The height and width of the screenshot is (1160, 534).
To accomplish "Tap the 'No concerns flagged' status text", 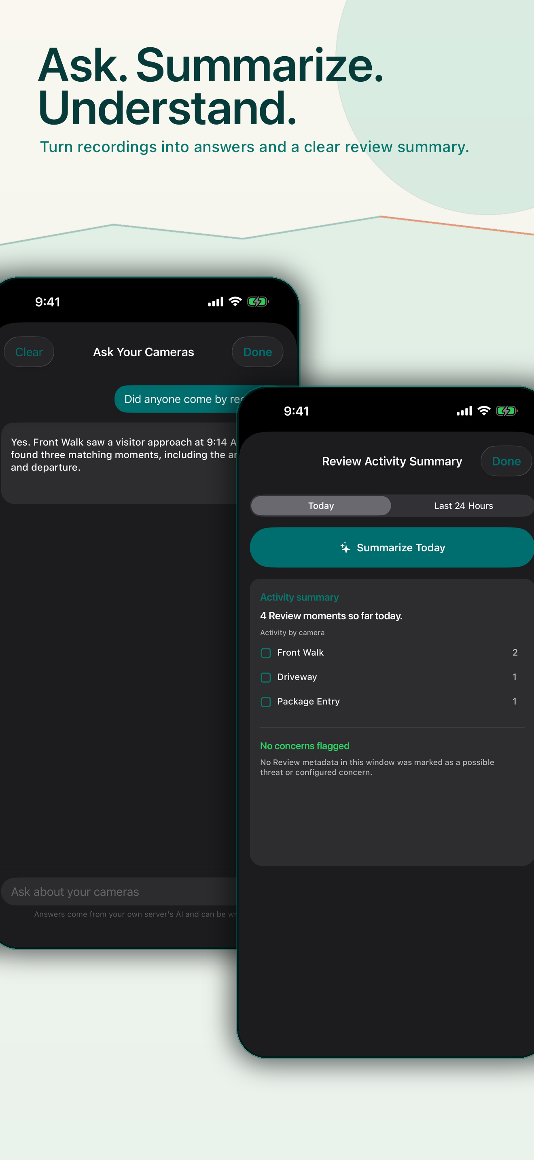I will click(305, 746).
